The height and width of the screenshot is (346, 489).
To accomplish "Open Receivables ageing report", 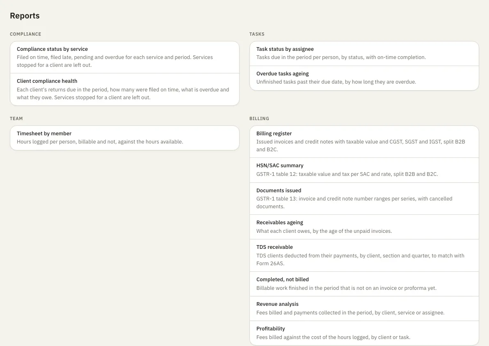I will pyautogui.click(x=364, y=227).
